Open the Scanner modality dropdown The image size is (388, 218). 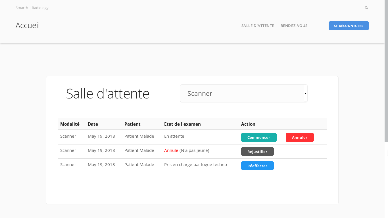coord(244,93)
